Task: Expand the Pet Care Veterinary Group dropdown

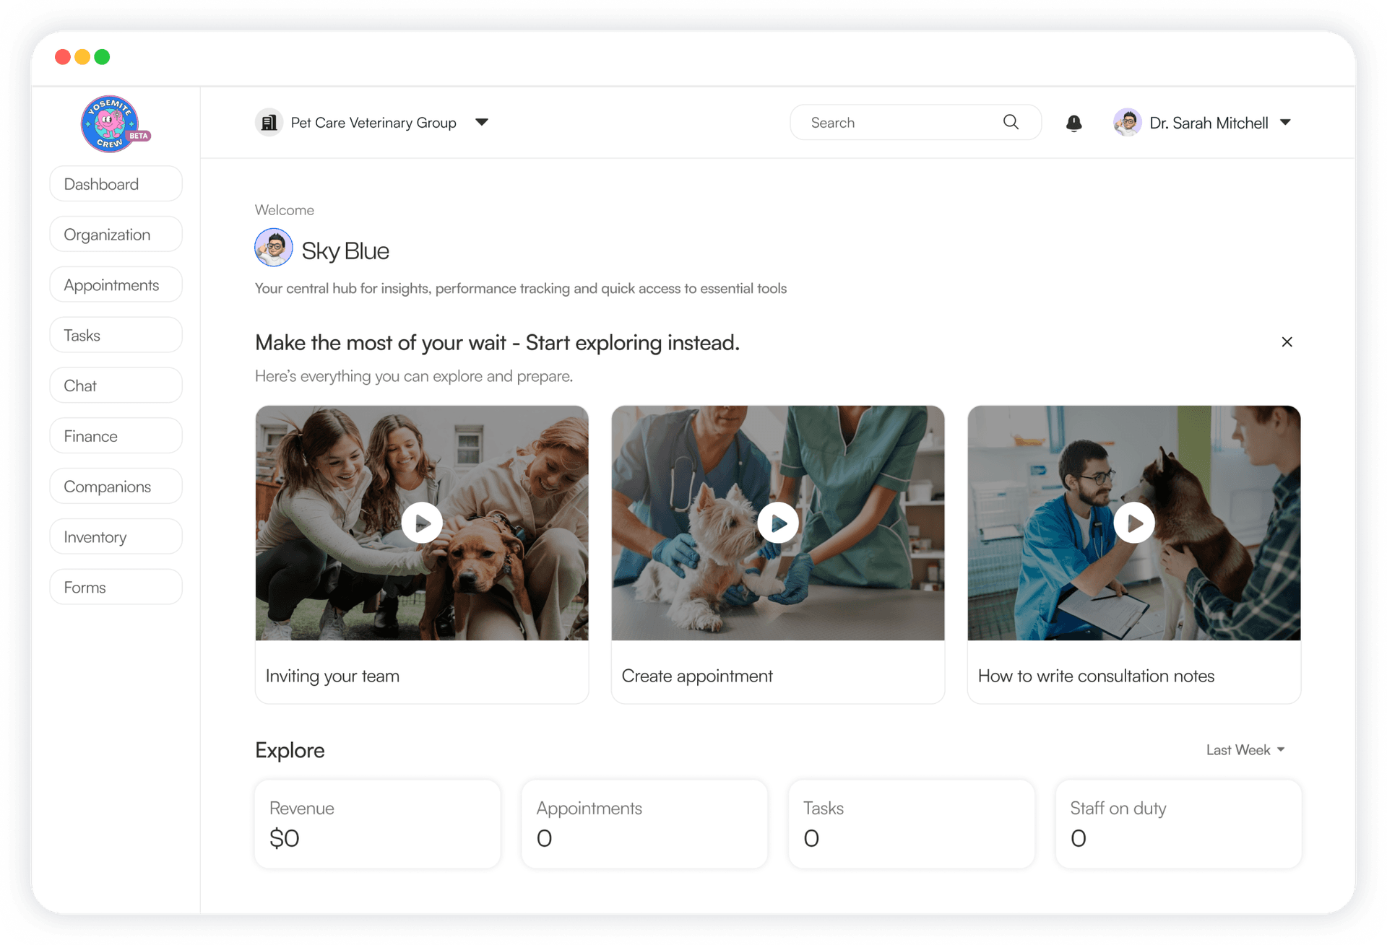Action: click(x=482, y=122)
